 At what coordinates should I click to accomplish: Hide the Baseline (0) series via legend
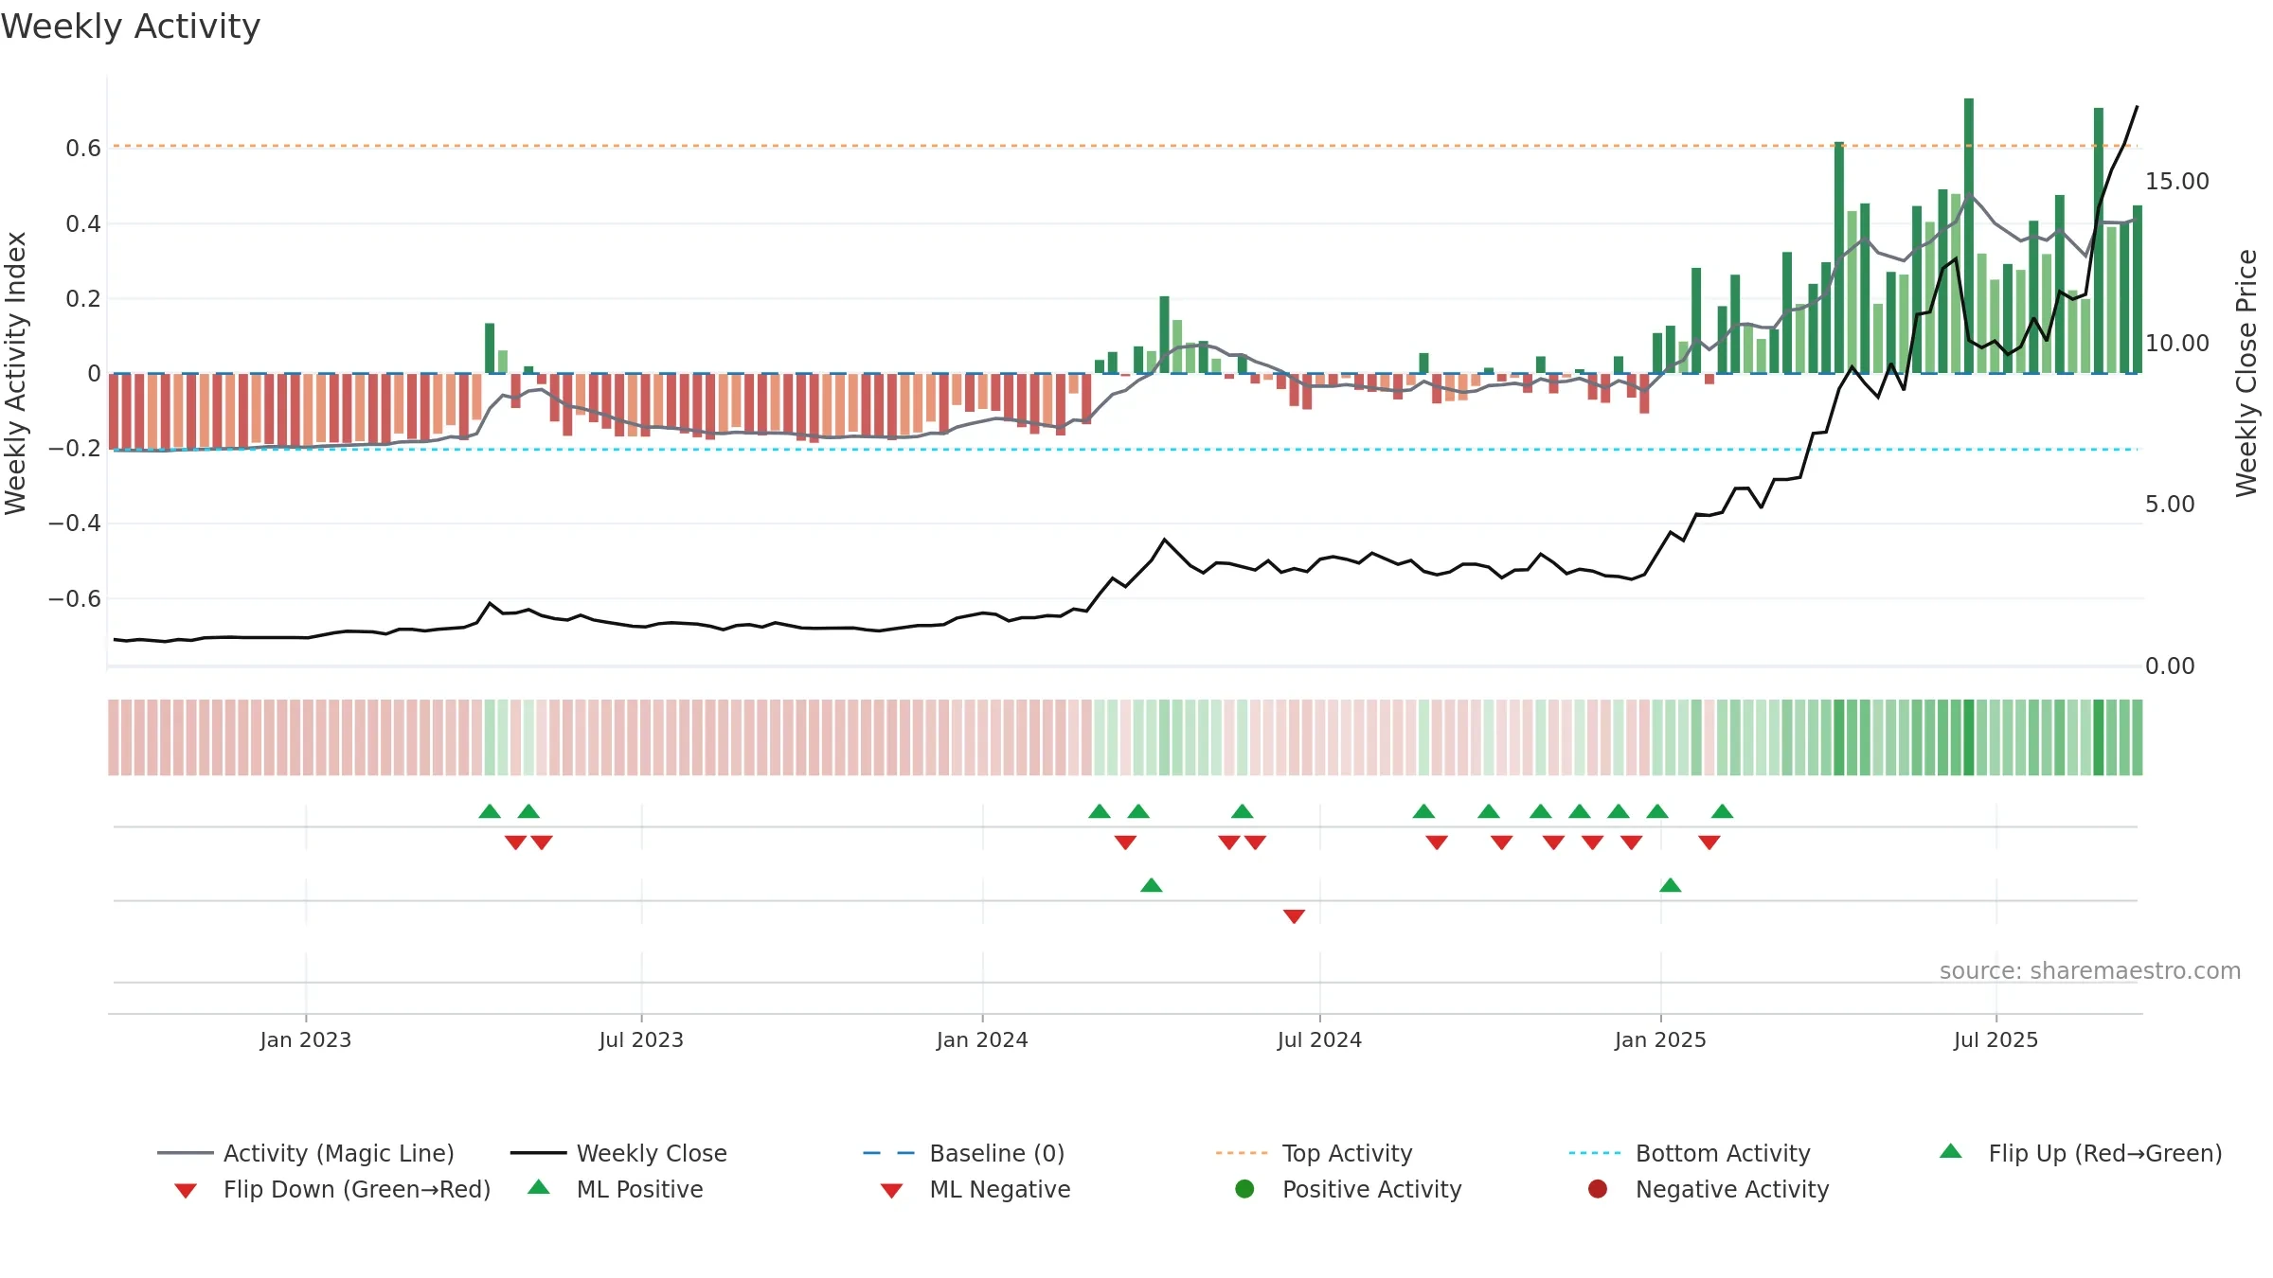pos(963,1153)
